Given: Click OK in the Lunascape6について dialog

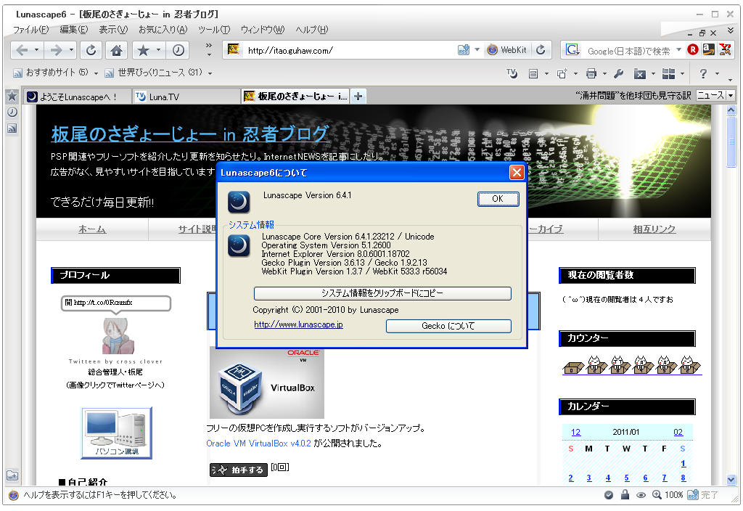Looking at the screenshot, I should pos(498,199).
